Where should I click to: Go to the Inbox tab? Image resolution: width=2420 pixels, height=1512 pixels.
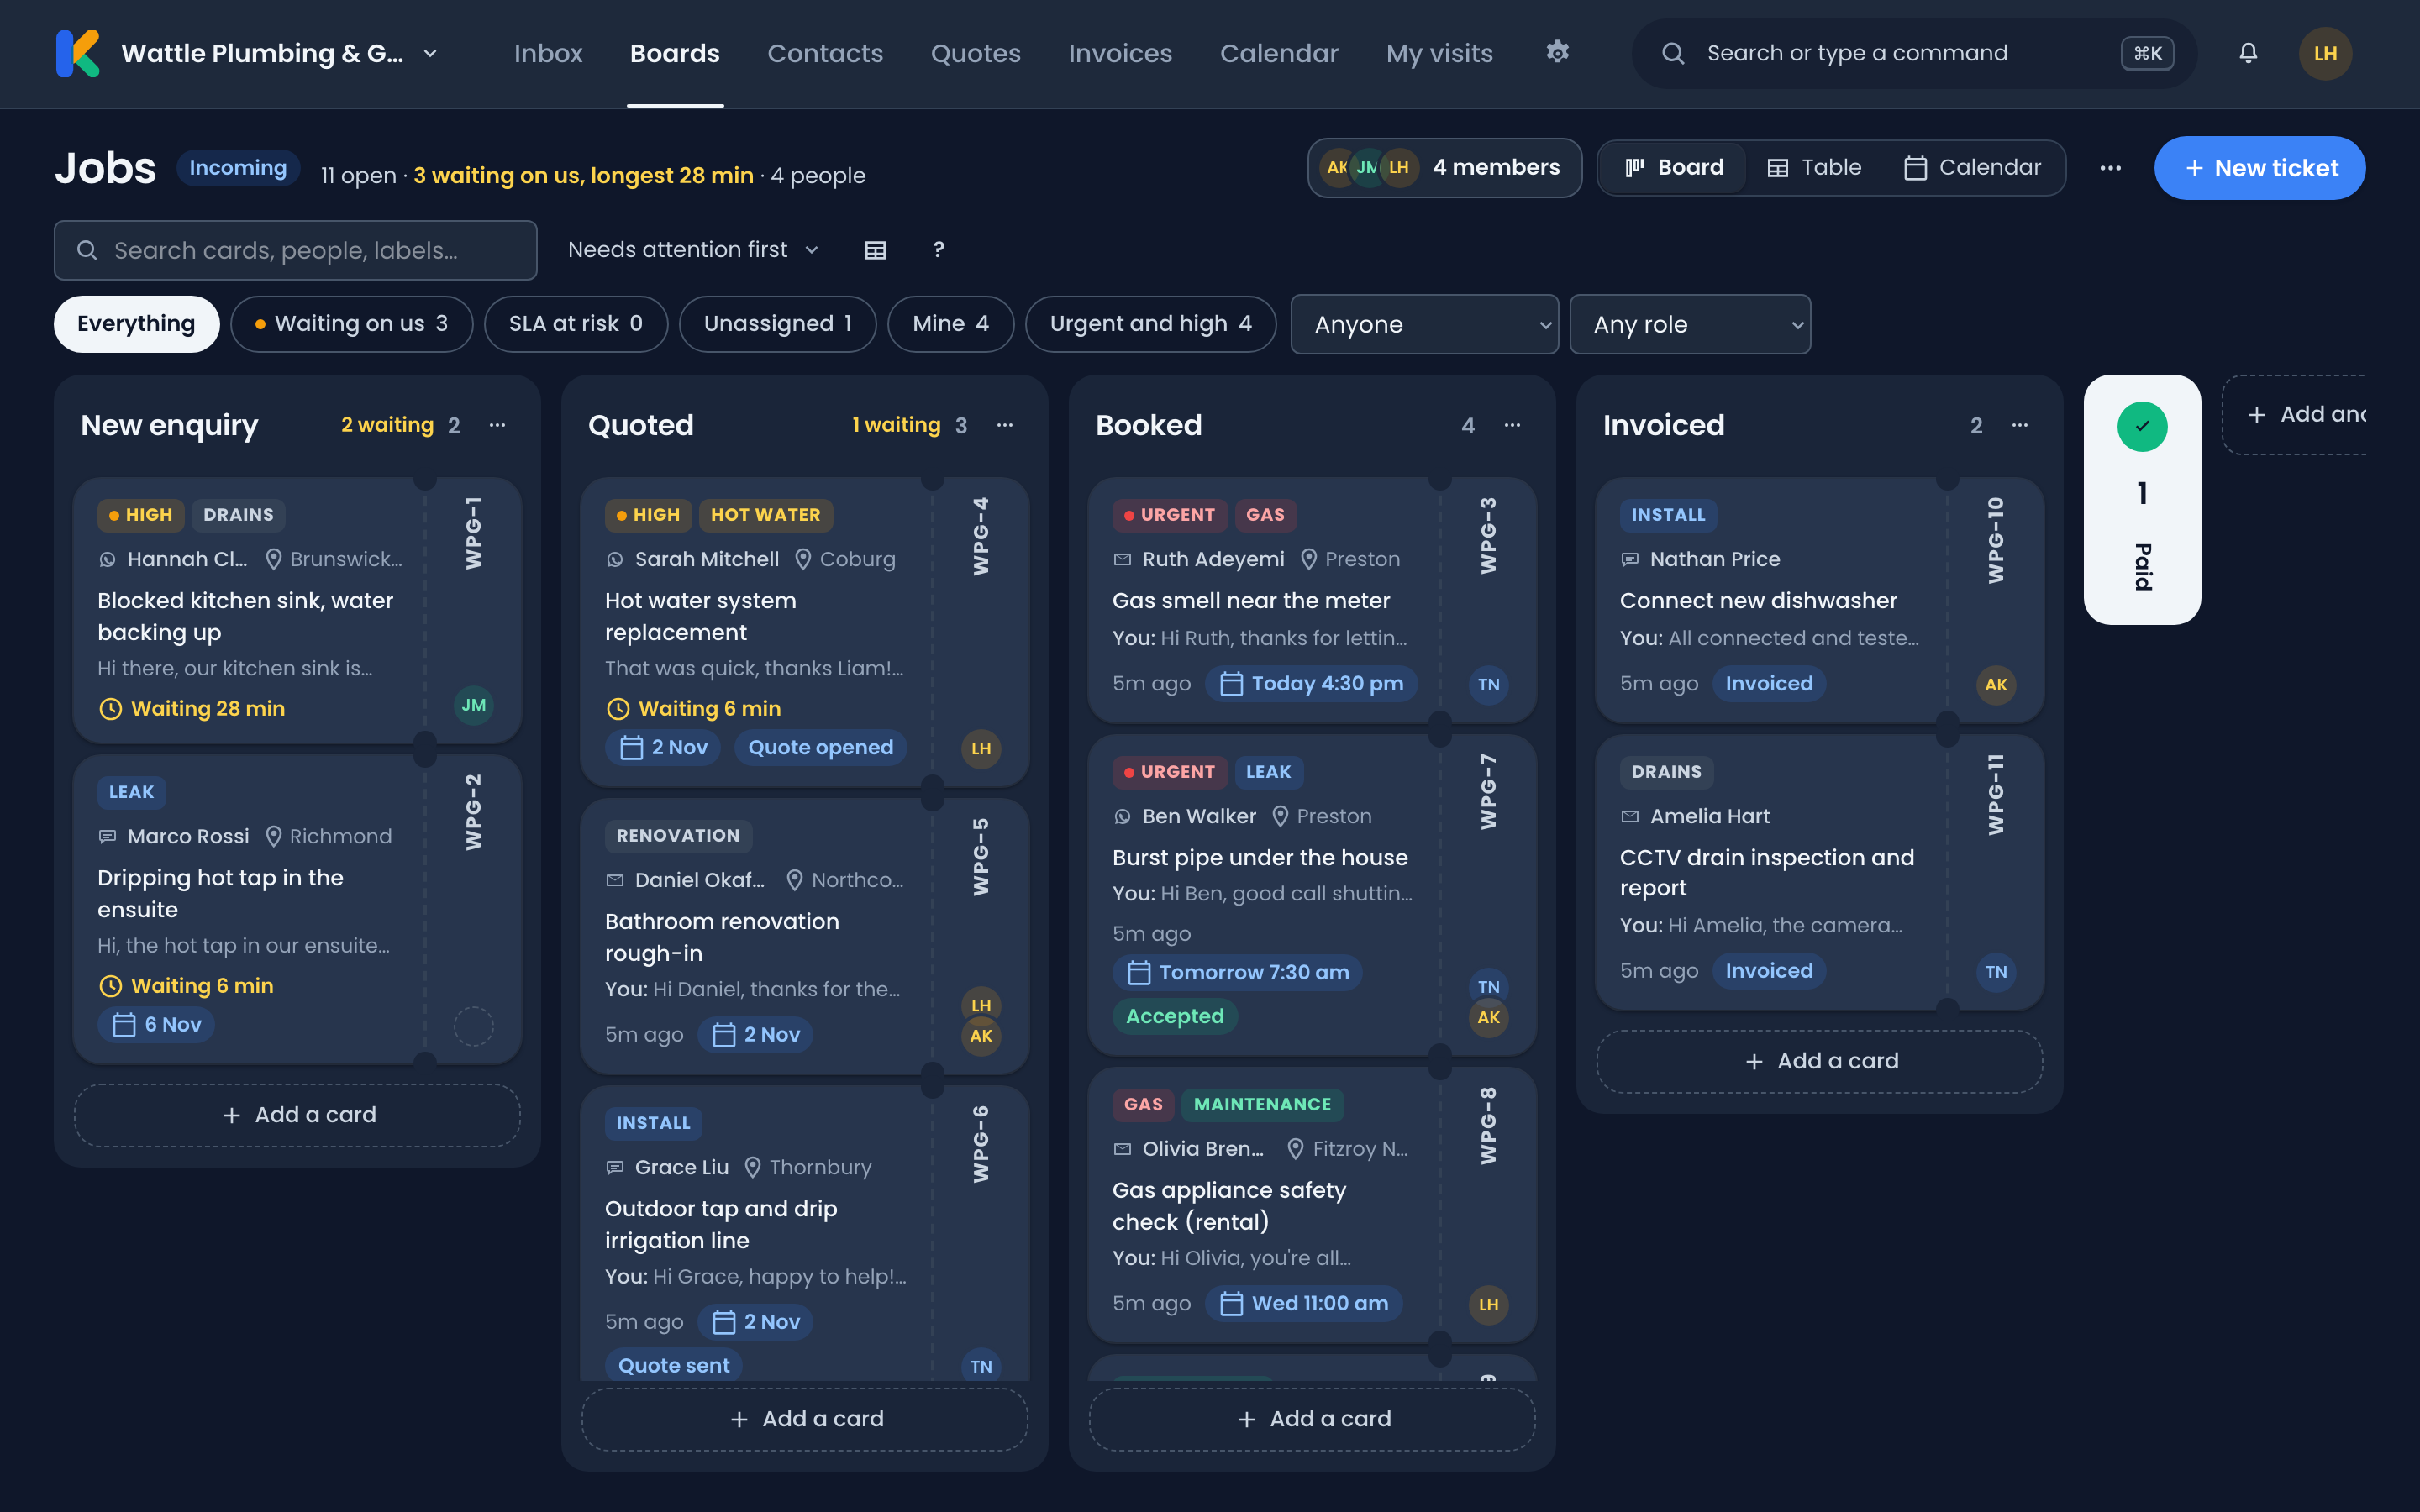548,53
